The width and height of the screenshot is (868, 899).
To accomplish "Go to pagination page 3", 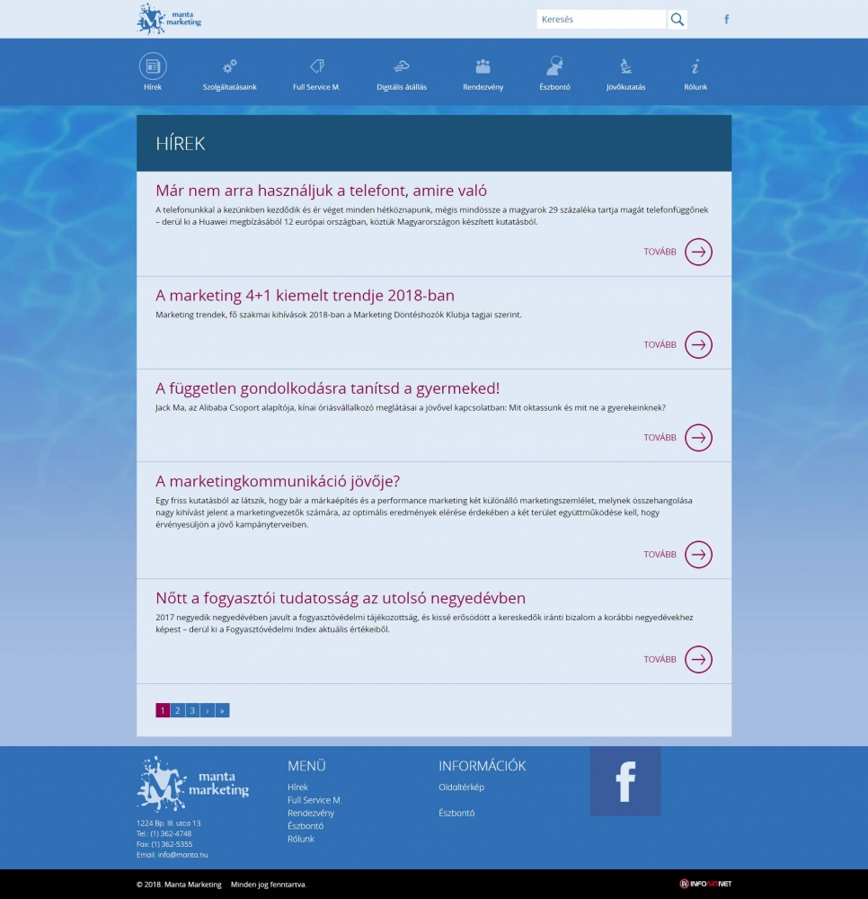I will click(192, 710).
